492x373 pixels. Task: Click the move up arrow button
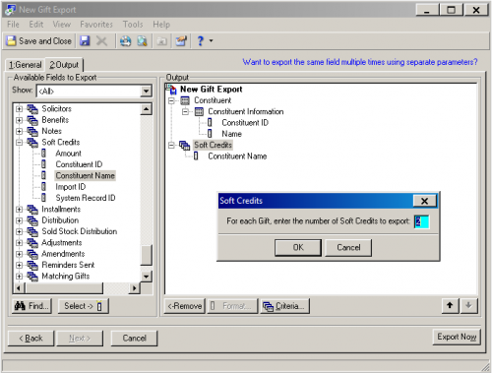click(x=450, y=305)
